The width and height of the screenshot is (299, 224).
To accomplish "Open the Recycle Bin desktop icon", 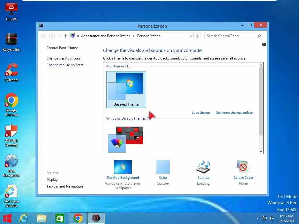I will pos(11,42).
